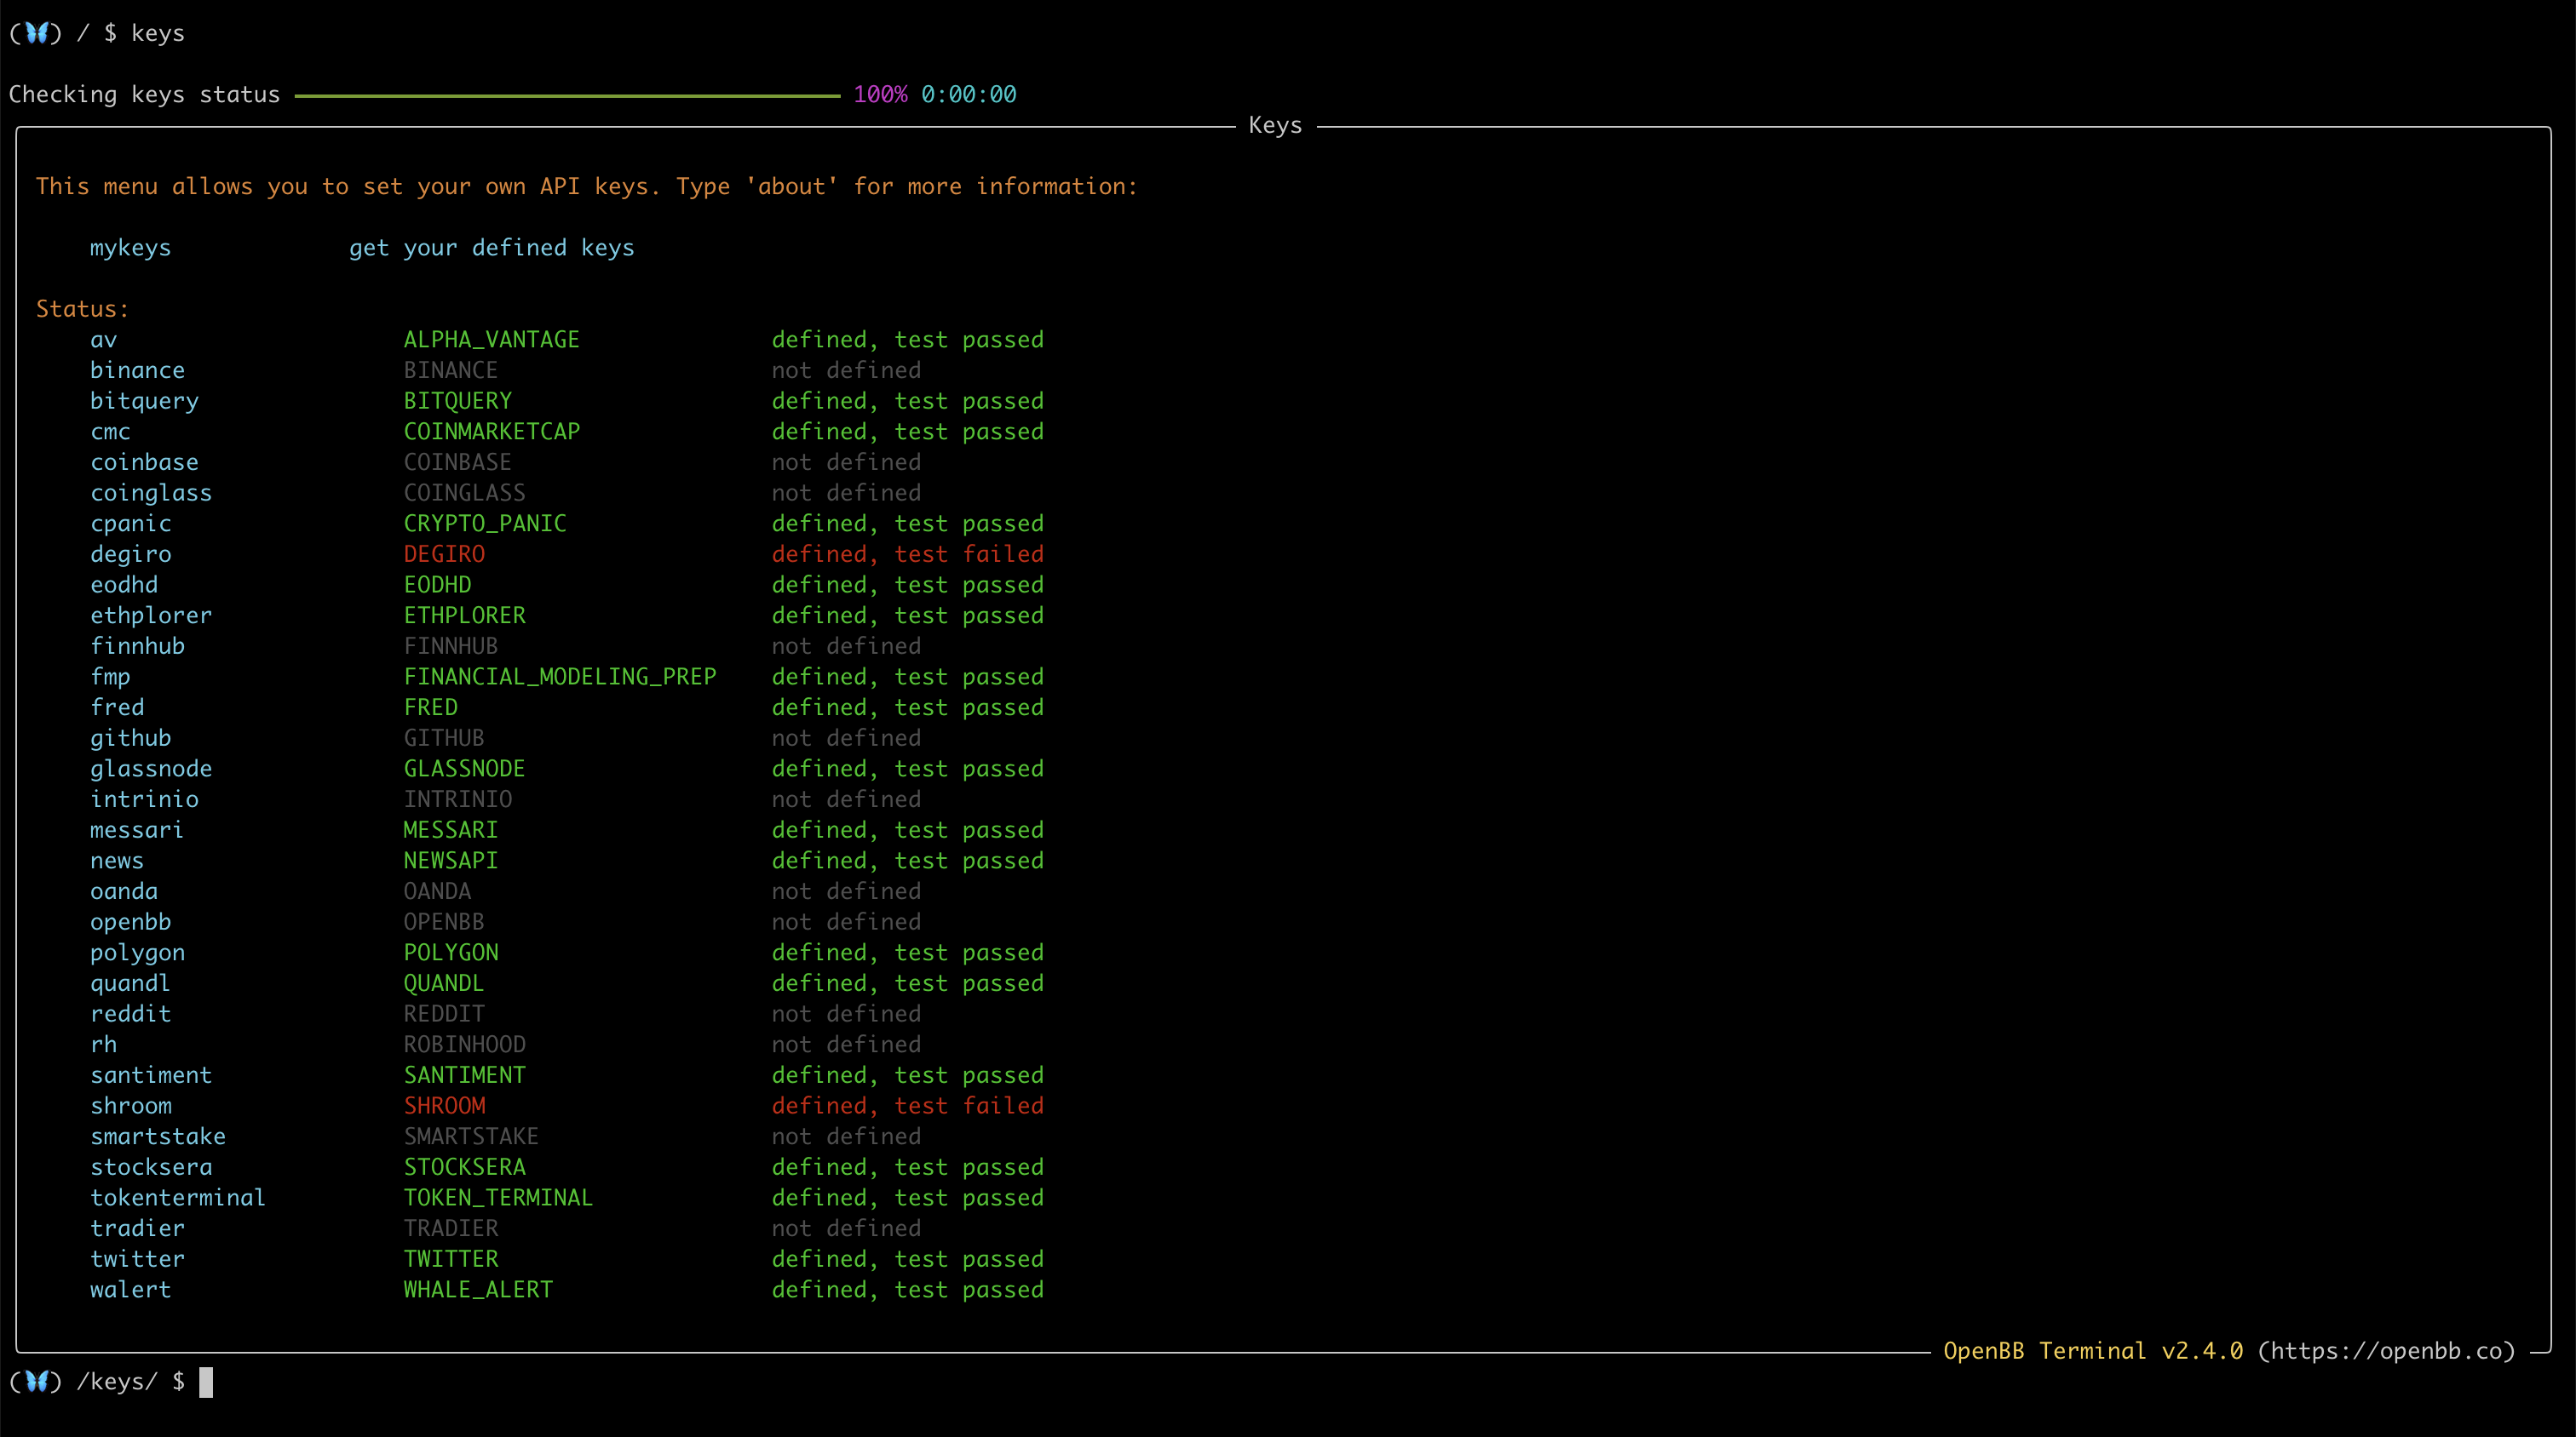
Task: Click the OPENBB key name
Action: point(444,921)
